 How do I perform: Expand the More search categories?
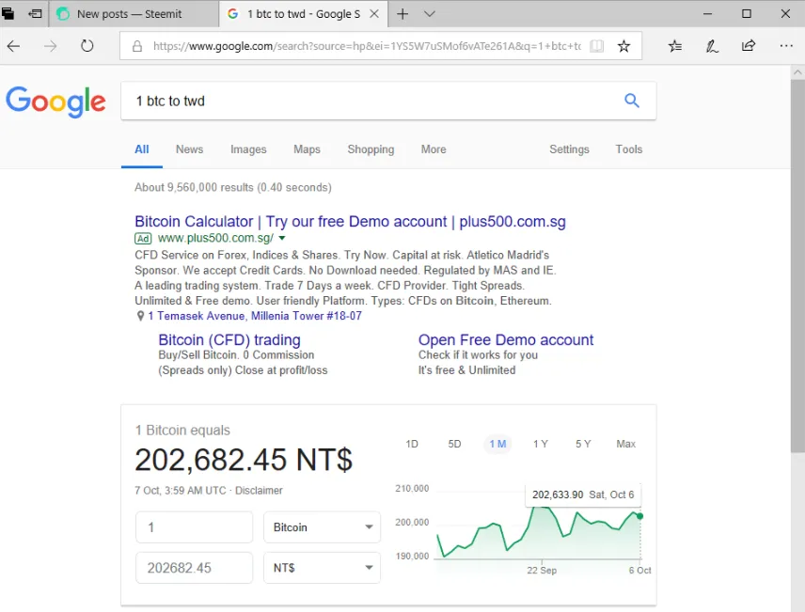point(434,149)
